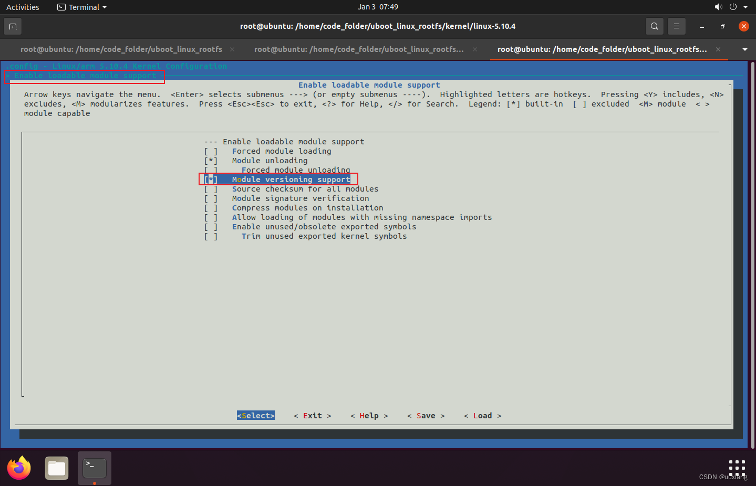Close the first terminal tab
756x486 pixels.
click(233, 49)
